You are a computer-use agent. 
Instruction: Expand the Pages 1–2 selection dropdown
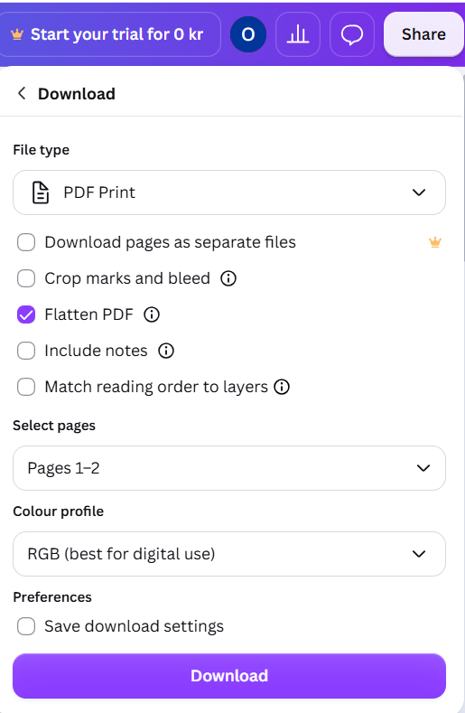pyautogui.click(x=229, y=468)
